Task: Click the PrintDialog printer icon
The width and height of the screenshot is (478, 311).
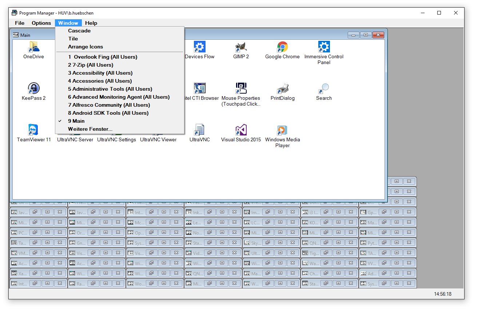Action: tap(282, 88)
